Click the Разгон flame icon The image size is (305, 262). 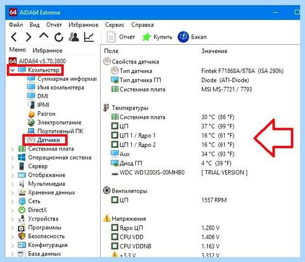tap(32, 114)
